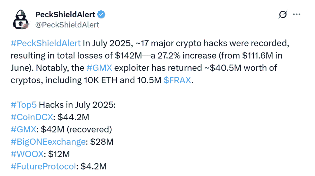Click the PeckShieldAlert profile avatar
The image size is (315, 176).
click(x=21, y=19)
